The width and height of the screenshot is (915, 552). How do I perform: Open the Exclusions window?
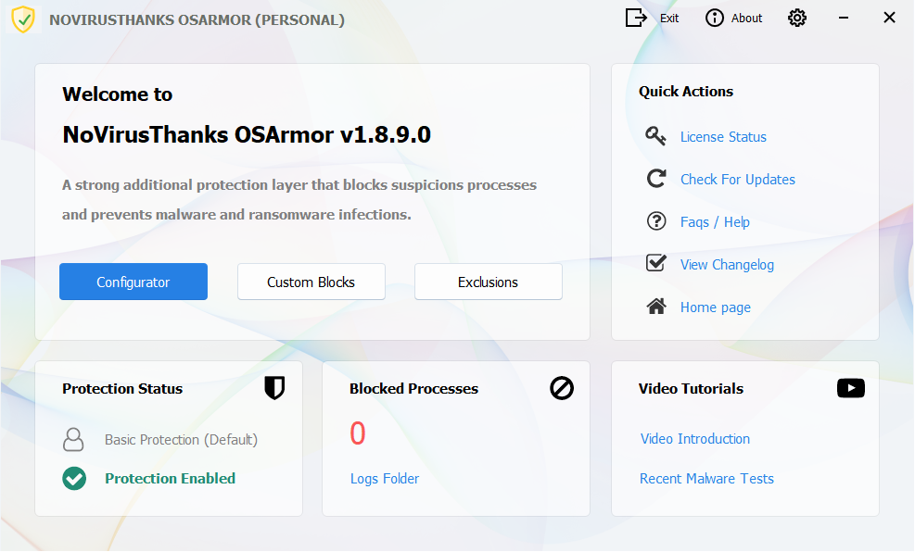[488, 282]
